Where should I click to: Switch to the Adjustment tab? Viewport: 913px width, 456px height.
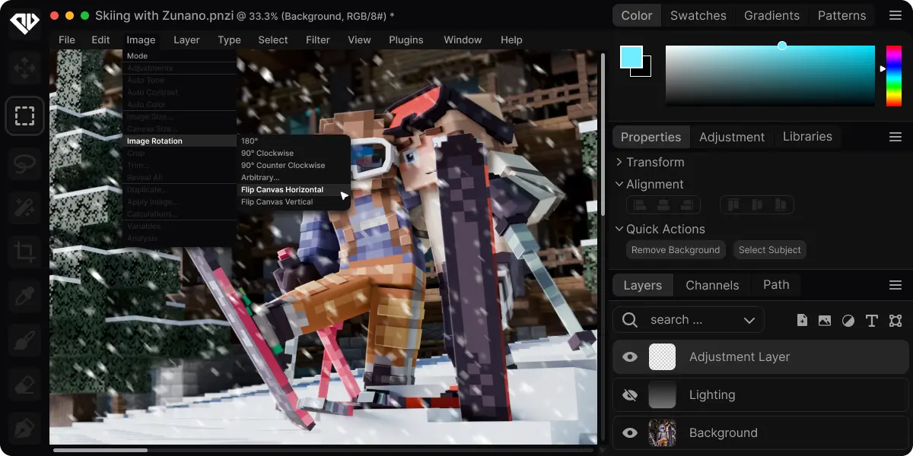pyautogui.click(x=732, y=137)
